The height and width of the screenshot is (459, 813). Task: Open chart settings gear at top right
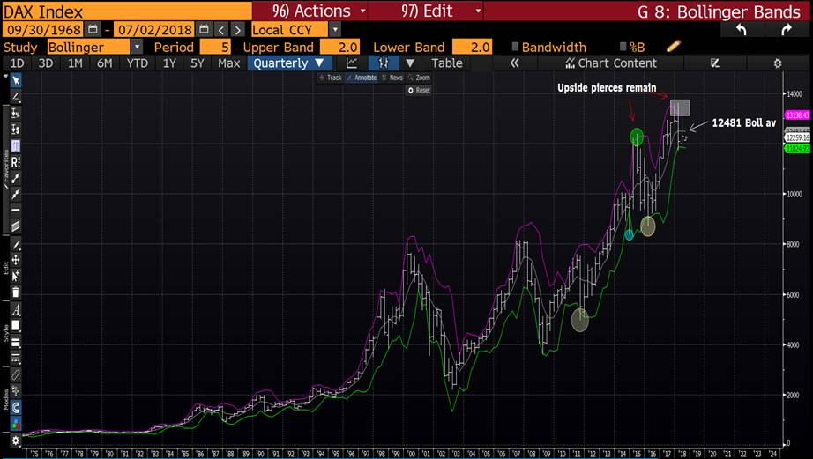(777, 63)
